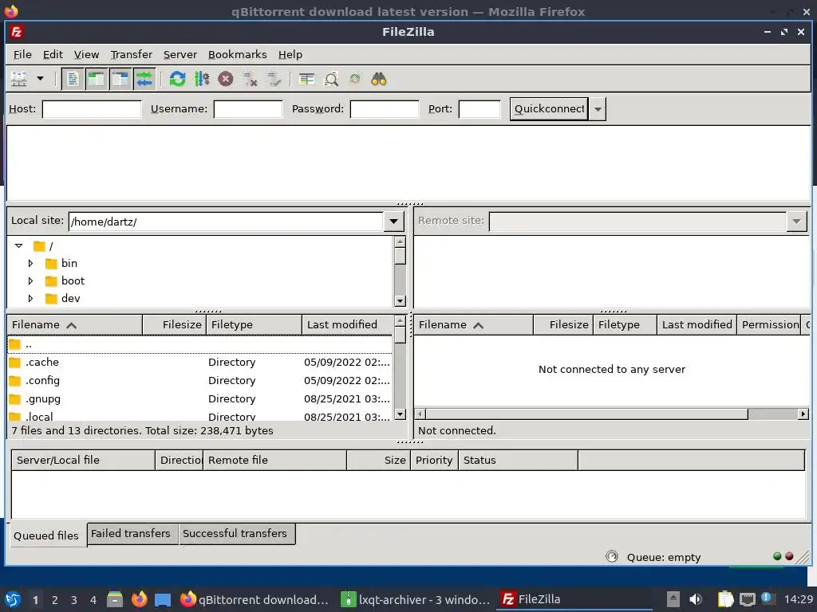Sort local files by Filename column
The height and width of the screenshot is (612, 817).
(74, 325)
